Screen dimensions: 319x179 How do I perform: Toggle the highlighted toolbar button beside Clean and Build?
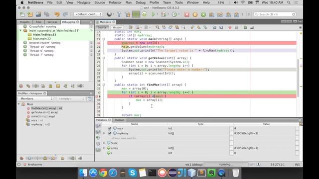pos(136,14)
